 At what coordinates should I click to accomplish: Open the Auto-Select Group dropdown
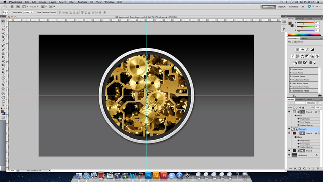28,12
